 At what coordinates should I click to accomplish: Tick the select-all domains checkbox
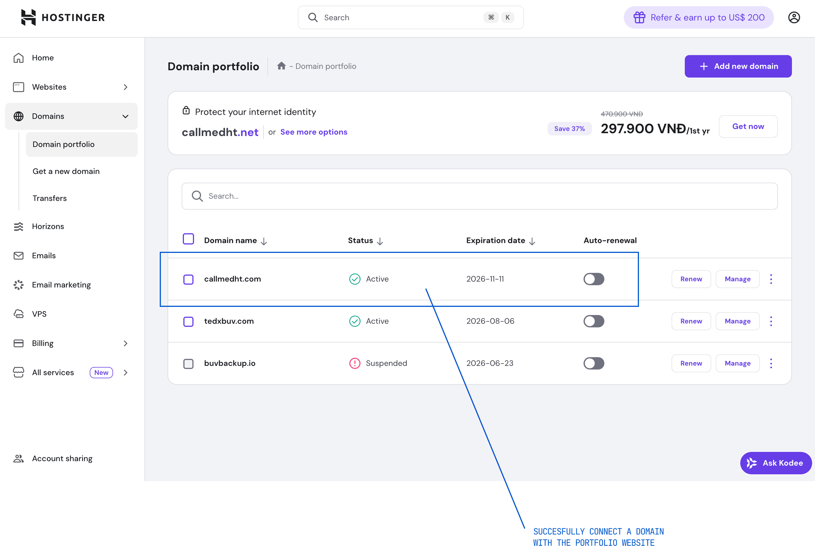[x=188, y=239]
